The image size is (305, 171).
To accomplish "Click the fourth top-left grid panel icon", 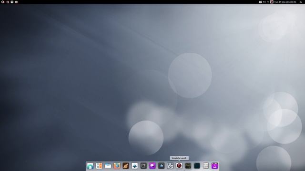I will [x=16, y=2].
